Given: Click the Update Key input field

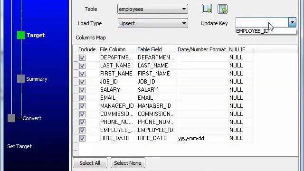Looking at the screenshot, I should pyautogui.click(x=262, y=22).
